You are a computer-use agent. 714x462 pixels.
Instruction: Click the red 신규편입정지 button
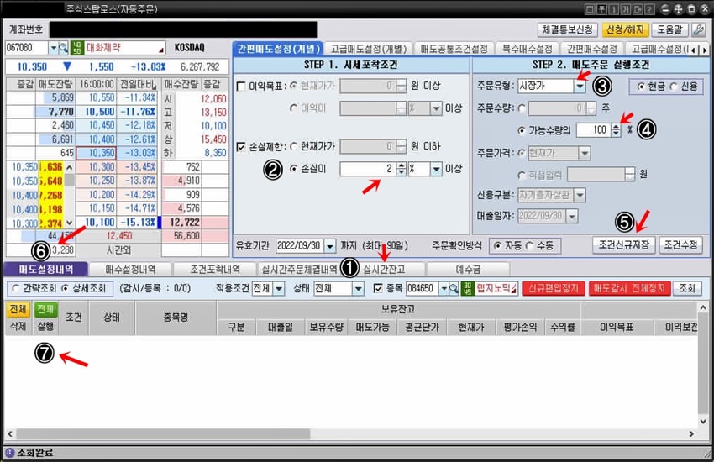click(554, 289)
